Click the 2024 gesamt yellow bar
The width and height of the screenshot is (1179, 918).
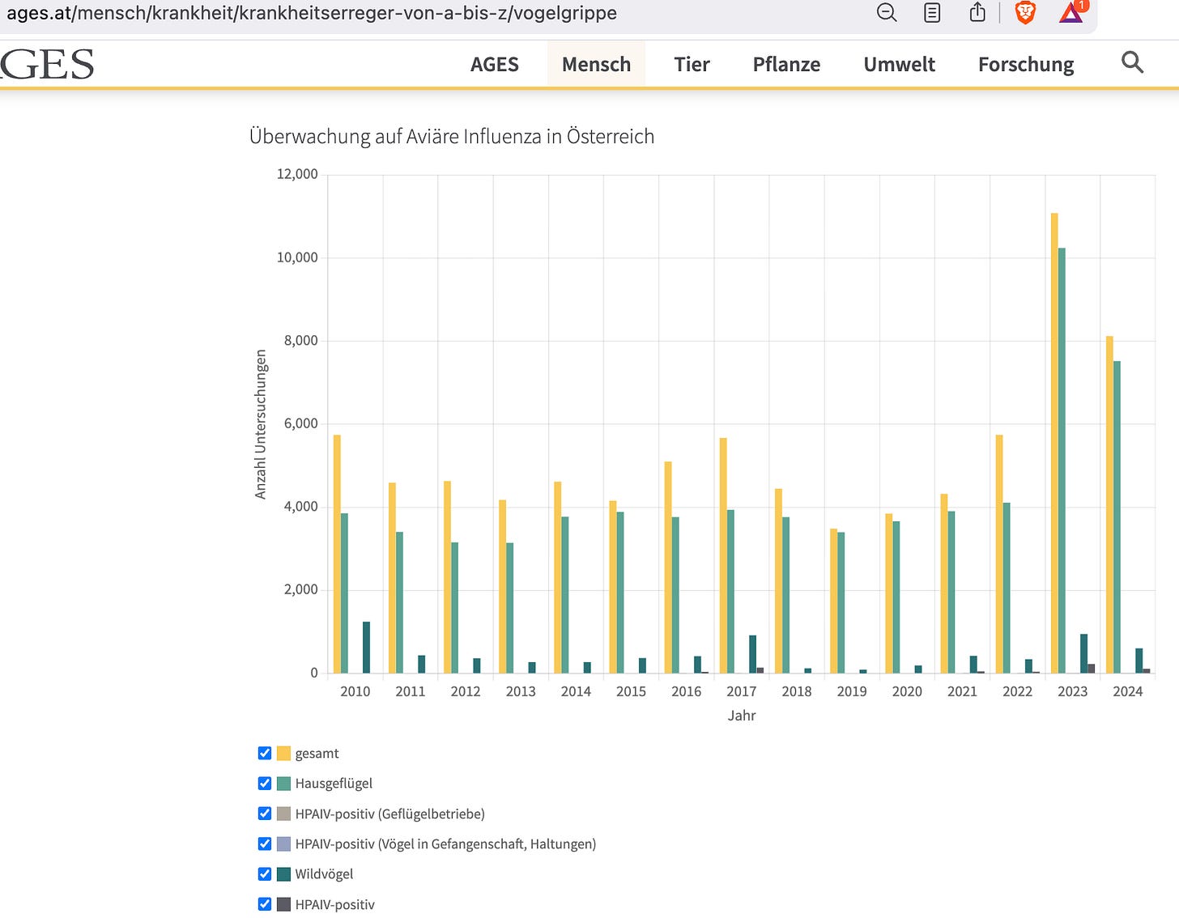click(1109, 504)
